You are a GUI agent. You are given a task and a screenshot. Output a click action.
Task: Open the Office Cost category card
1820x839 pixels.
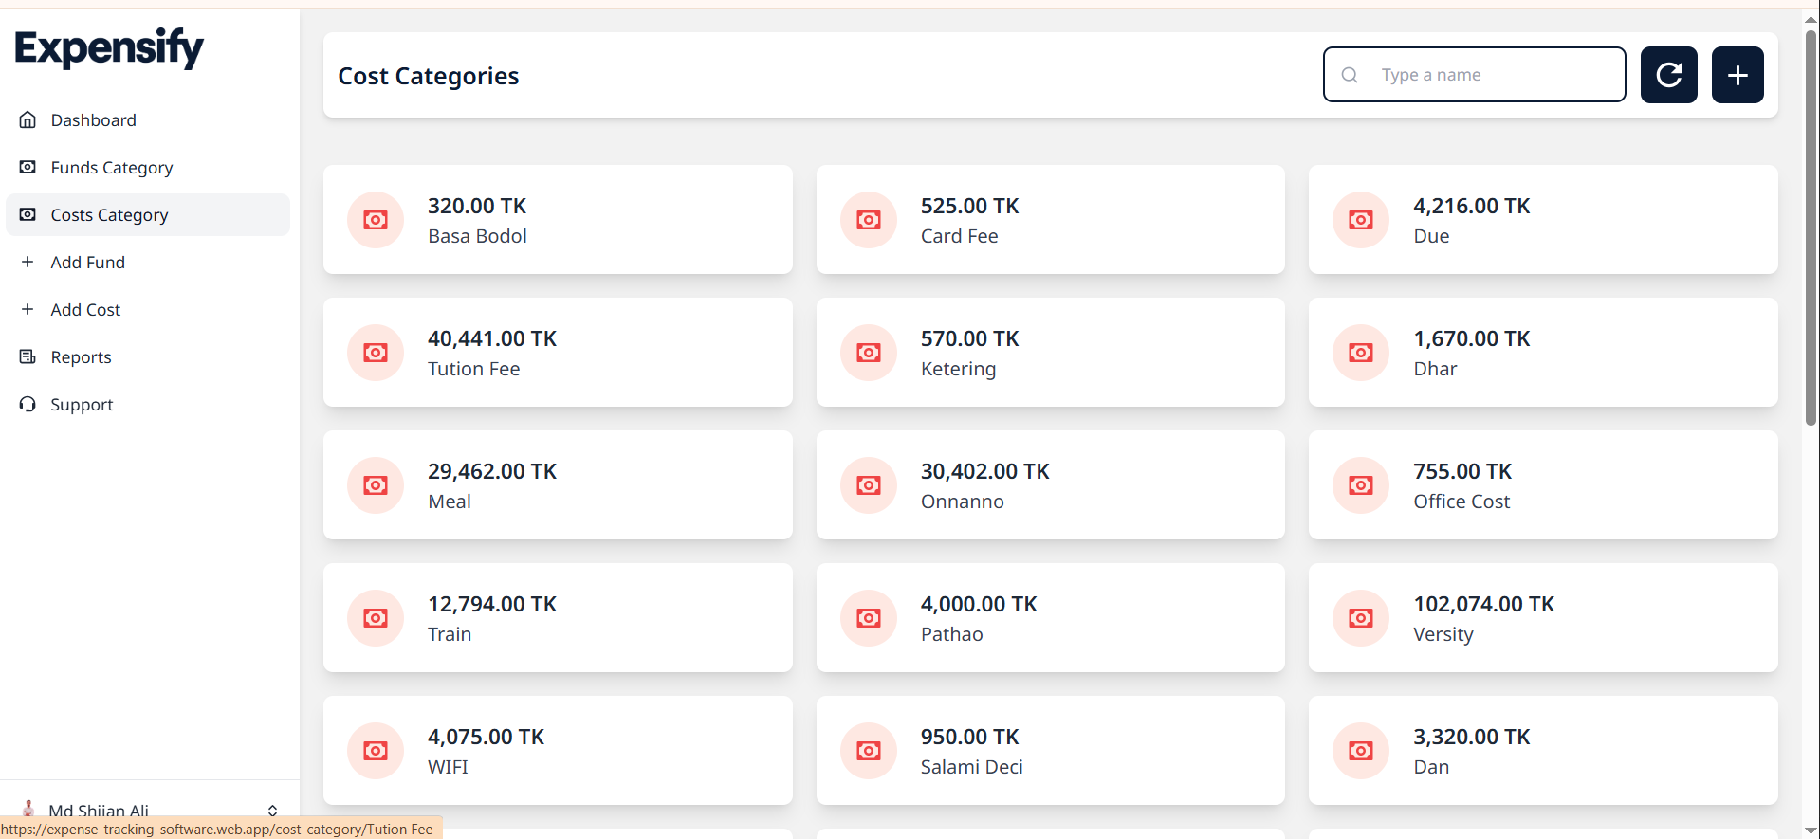coord(1543,485)
